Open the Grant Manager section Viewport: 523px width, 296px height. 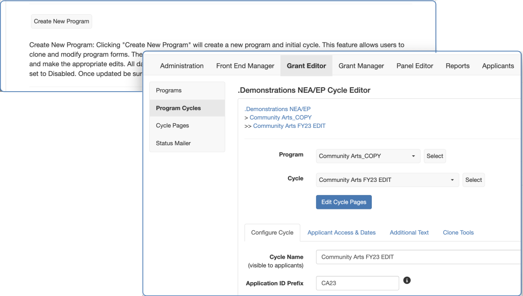(x=361, y=66)
